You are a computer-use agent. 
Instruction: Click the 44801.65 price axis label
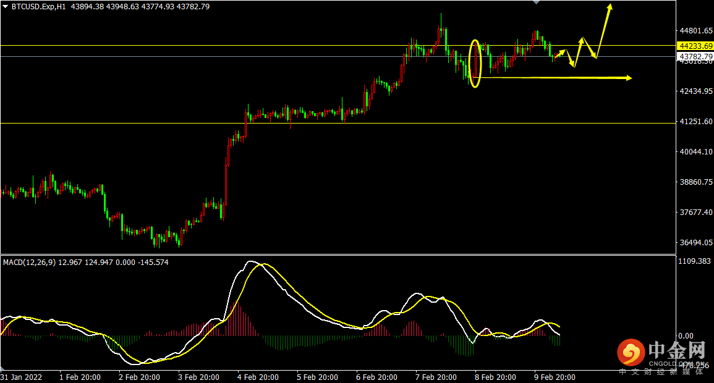pyautogui.click(x=696, y=31)
